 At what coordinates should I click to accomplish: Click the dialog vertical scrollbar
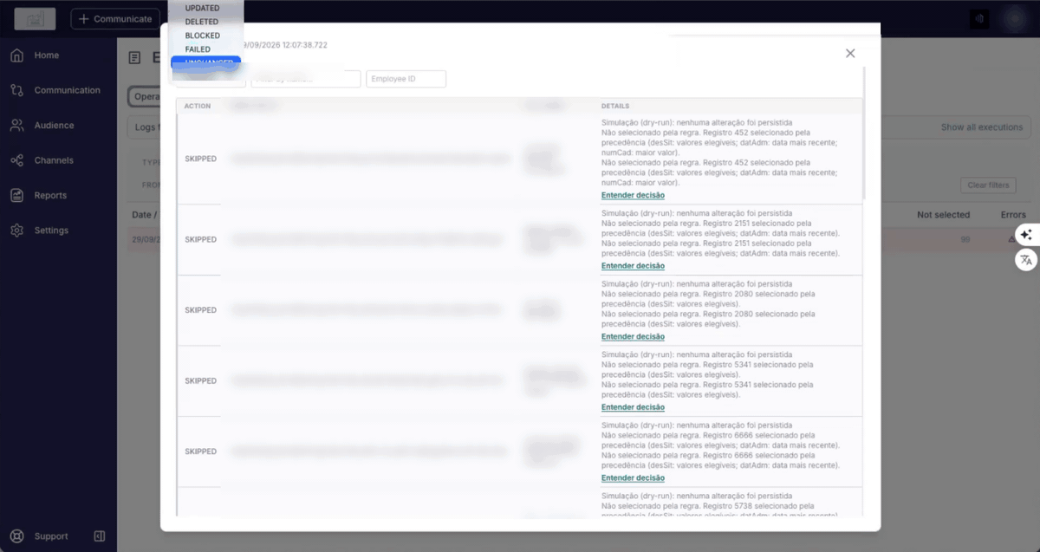(x=866, y=134)
